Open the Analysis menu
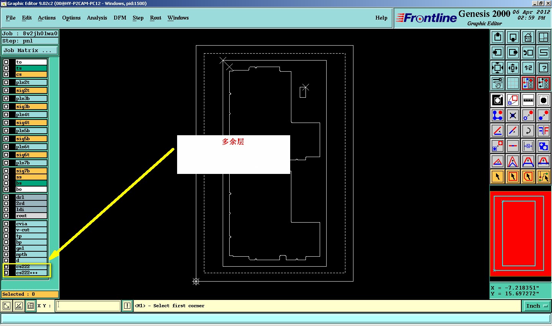Image resolution: width=552 pixels, height=326 pixels. (x=97, y=18)
